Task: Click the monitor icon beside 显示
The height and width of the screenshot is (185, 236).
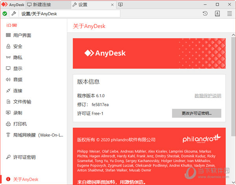Action: (x=8, y=69)
